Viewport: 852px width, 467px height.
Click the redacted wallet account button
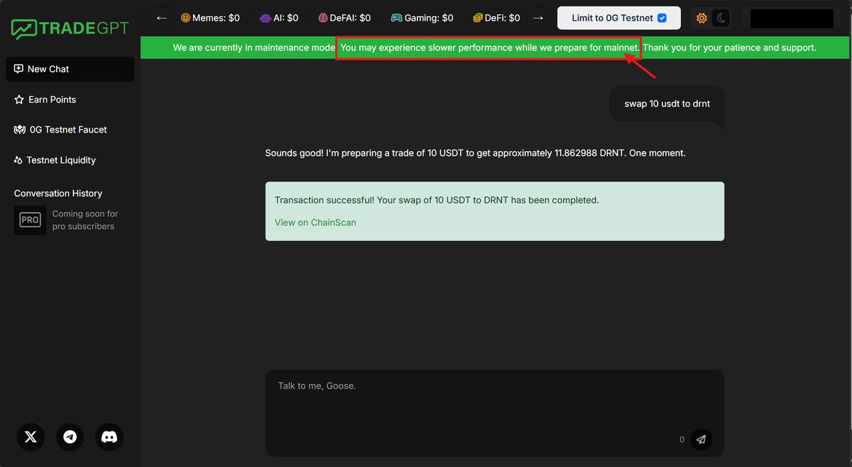click(792, 18)
